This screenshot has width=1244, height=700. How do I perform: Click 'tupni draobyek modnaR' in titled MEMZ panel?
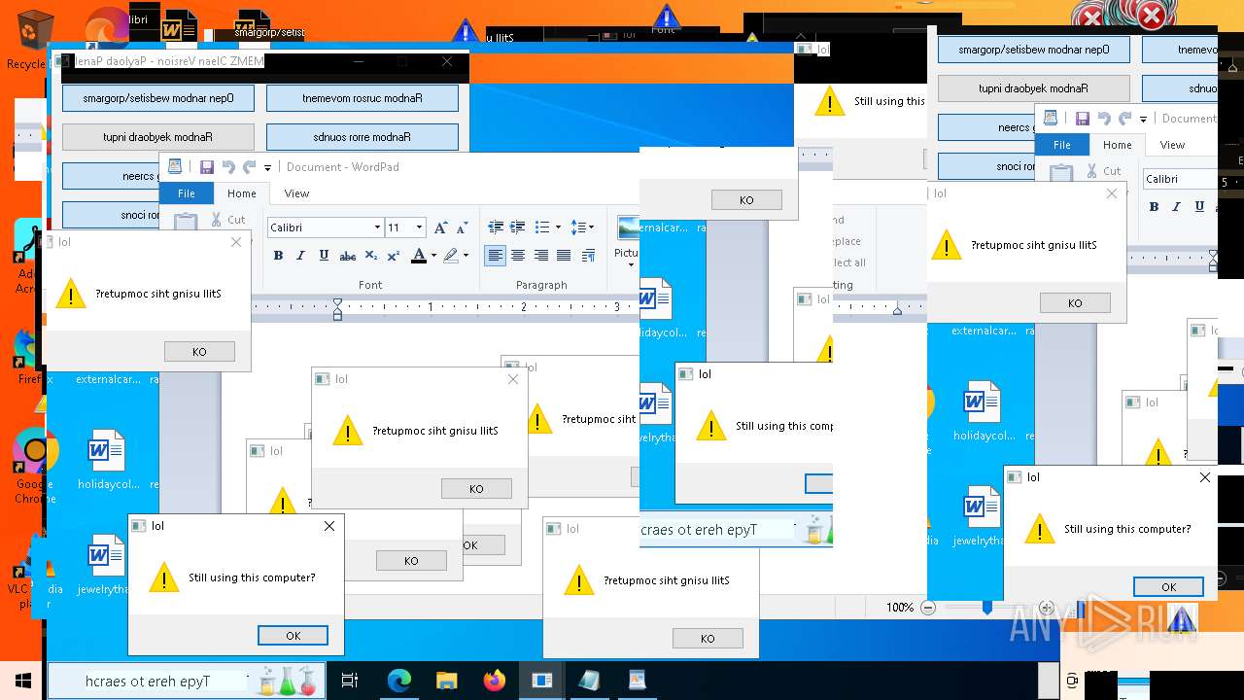tap(158, 137)
